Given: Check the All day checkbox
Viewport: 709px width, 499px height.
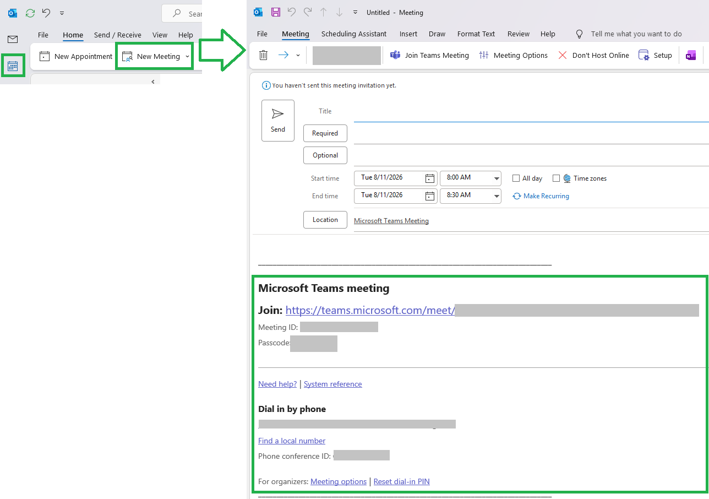Looking at the screenshot, I should [516, 178].
